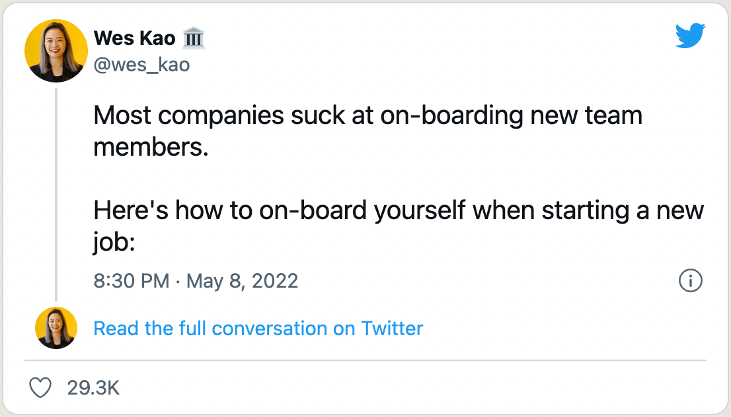
Task: Click the classical building emoji beside Wes Kao
Action: pyautogui.click(x=194, y=39)
